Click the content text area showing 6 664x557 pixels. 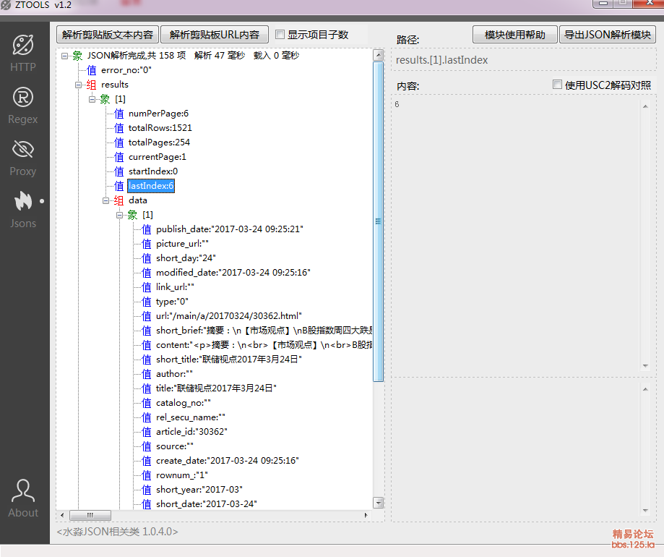pyautogui.click(x=517, y=236)
